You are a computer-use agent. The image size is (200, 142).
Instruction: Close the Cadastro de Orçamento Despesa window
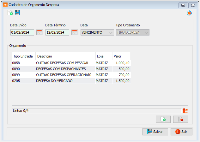click(x=193, y=5)
